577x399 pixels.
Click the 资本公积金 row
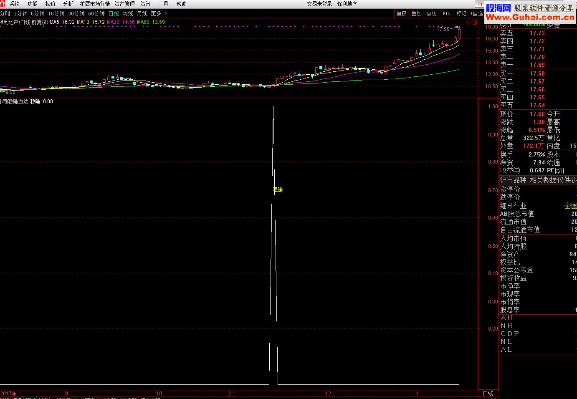coord(538,270)
